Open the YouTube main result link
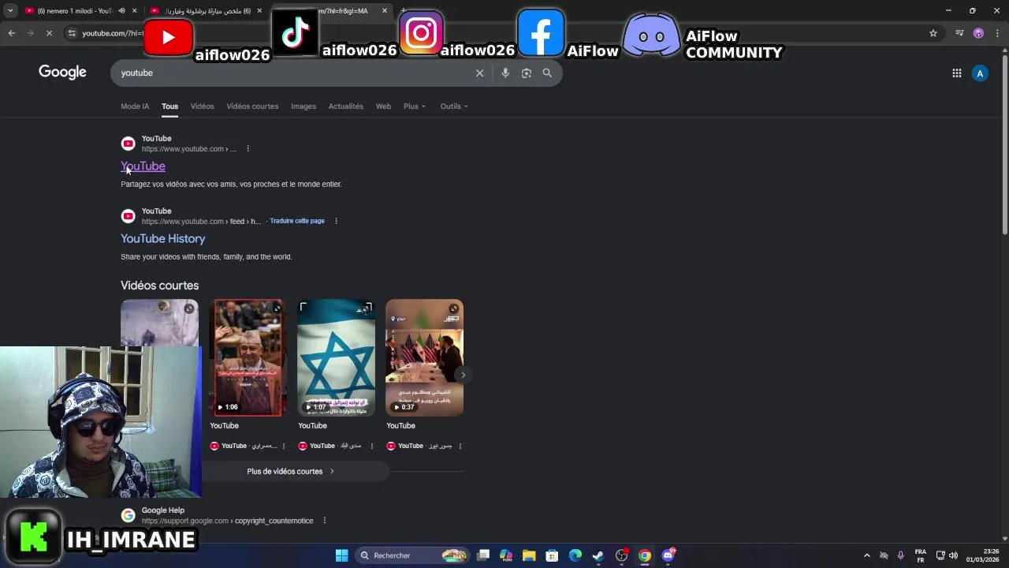 tap(143, 166)
